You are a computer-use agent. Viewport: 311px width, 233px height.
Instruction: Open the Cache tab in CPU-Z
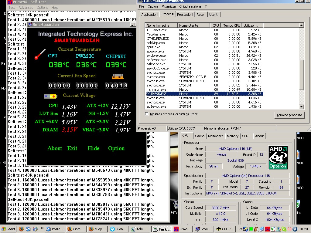pyautogui.click(x=200, y=136)
